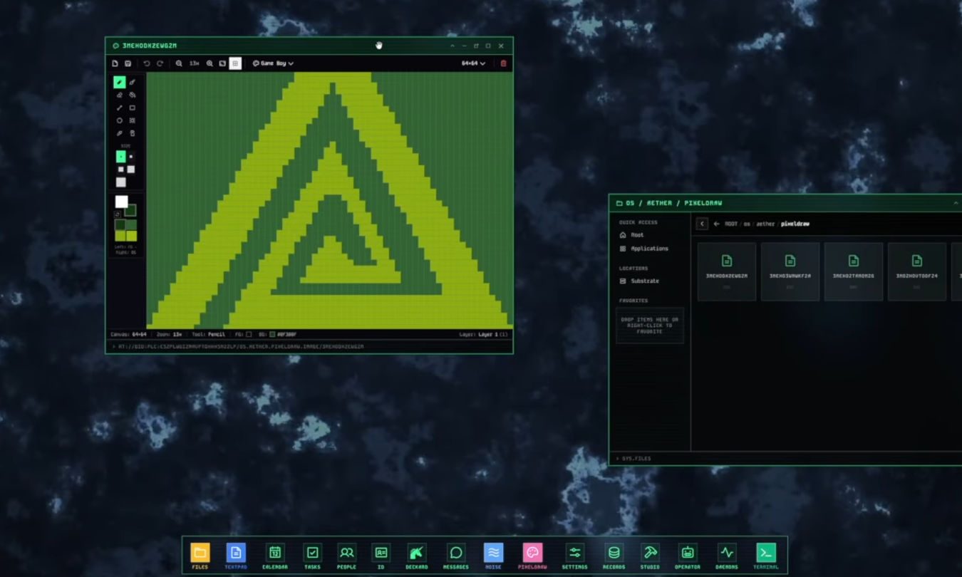This screenshot has height=577, width=962.
Task: Open file 3MEHO2TAAOM2G in Files window
Action: [x=854, y=271]
